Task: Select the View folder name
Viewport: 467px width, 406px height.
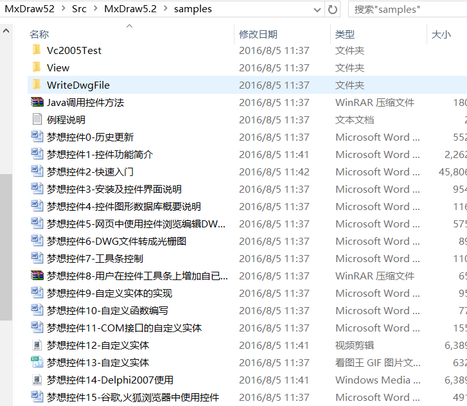Action: click(58, 67)
